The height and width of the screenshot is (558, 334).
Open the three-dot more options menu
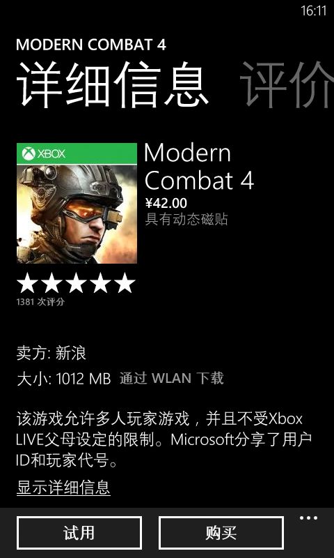point(308,518)
